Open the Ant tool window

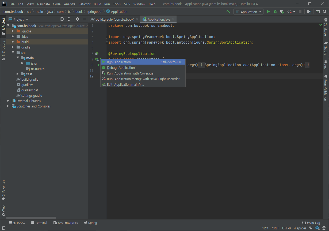[326, 64]
